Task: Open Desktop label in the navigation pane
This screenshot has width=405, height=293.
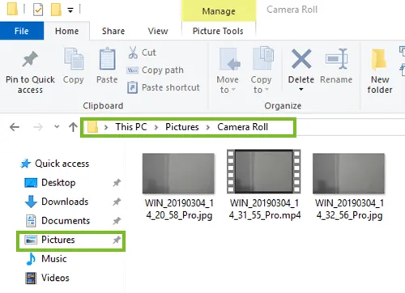Action: tap(58, 183)
